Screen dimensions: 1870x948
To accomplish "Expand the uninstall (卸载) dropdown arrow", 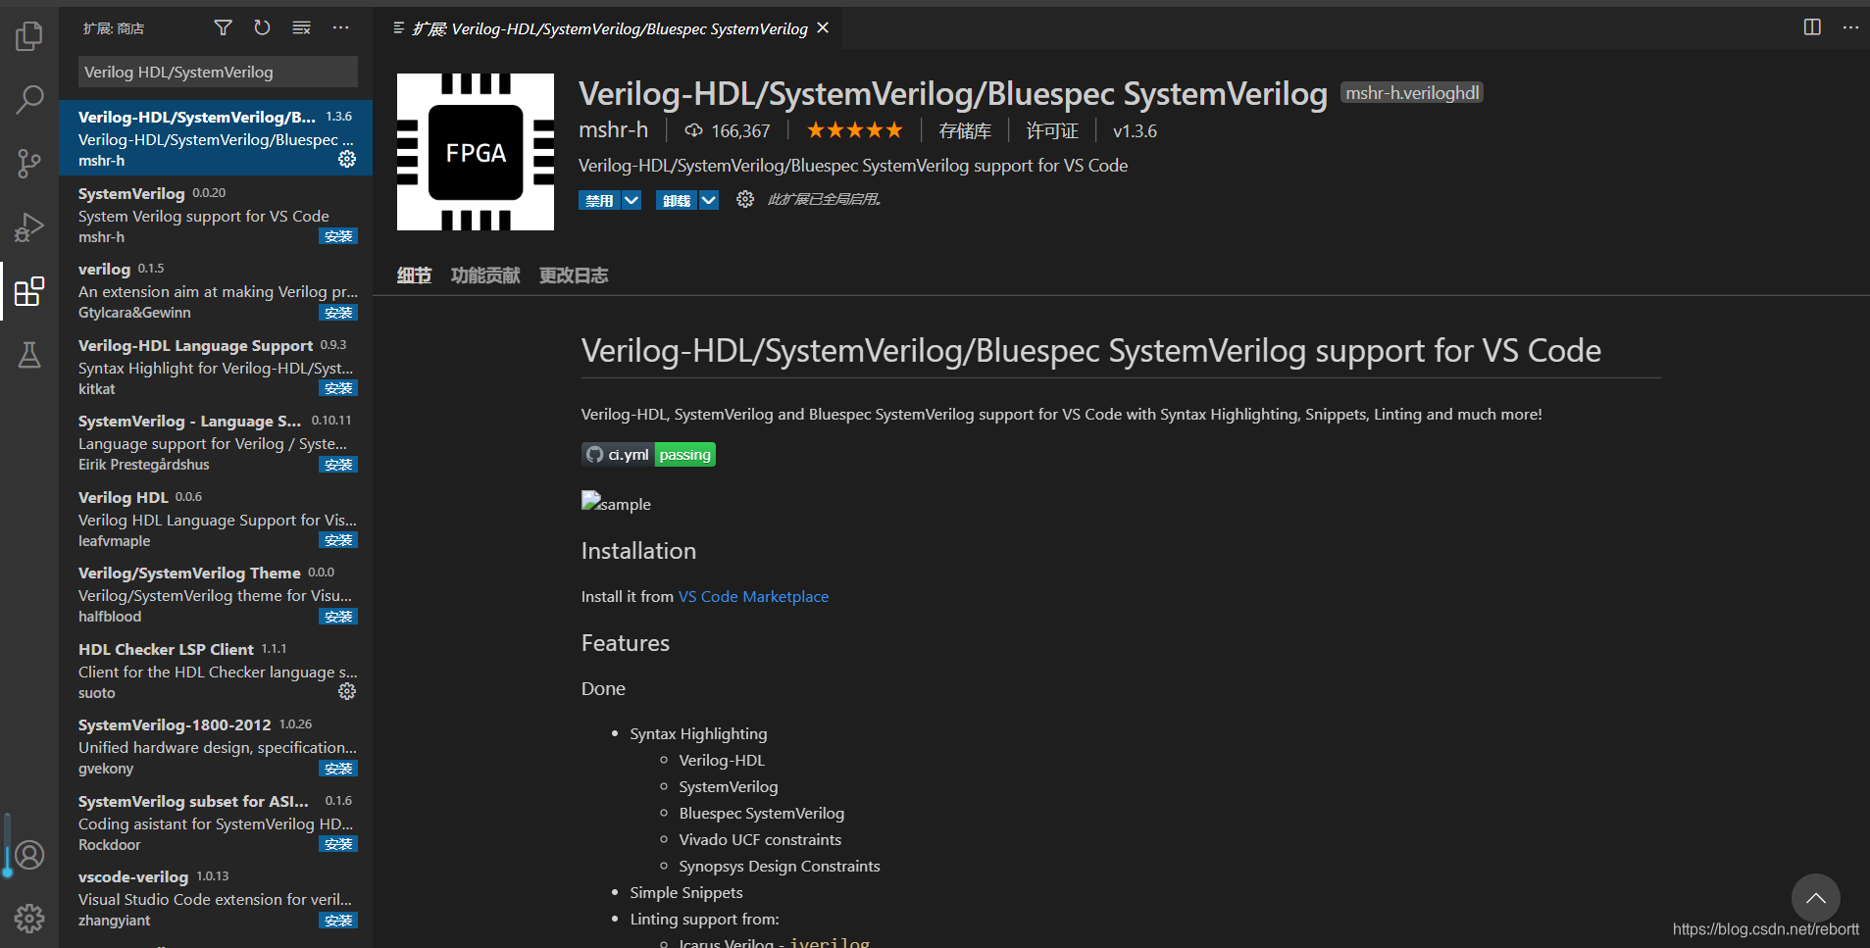I will pyautogui.click(x=709, y=200).
